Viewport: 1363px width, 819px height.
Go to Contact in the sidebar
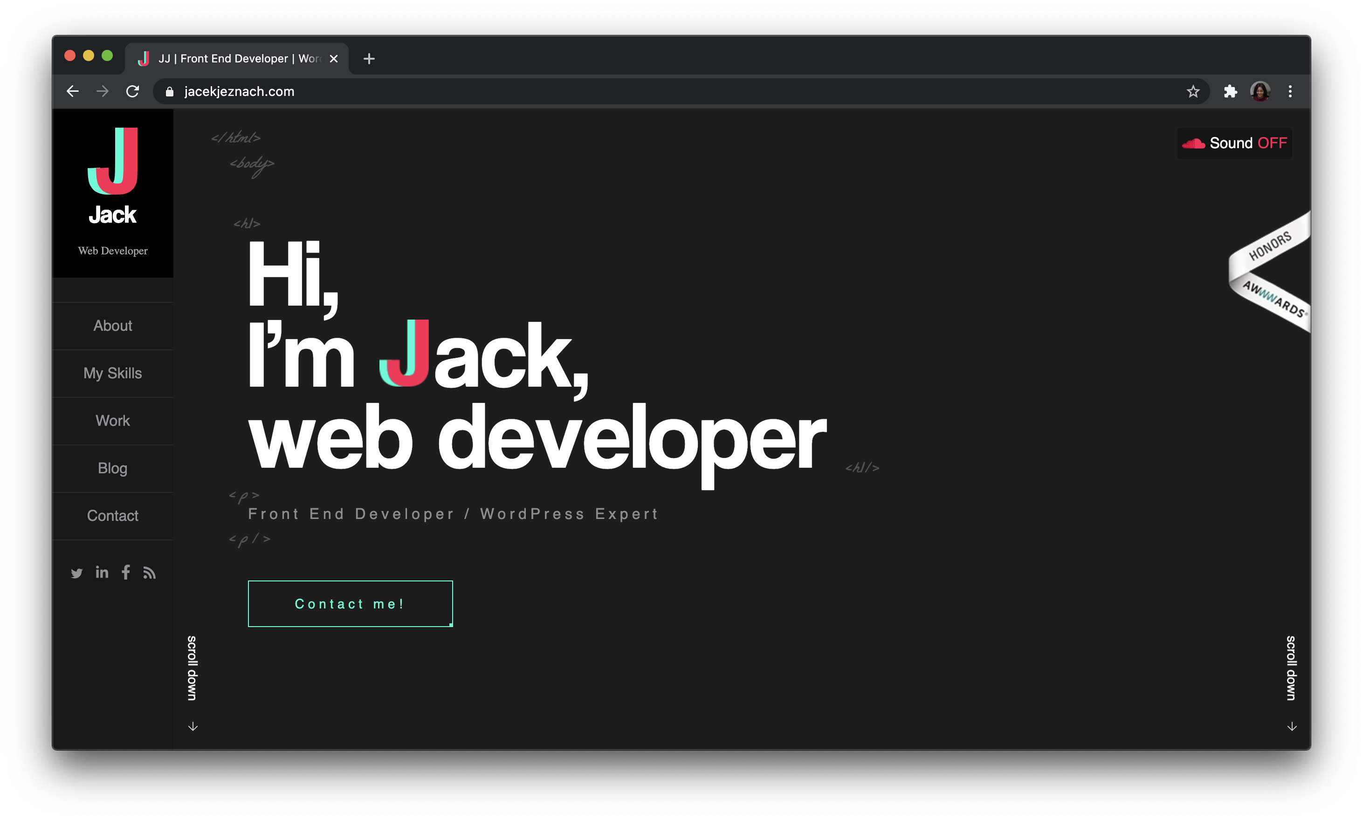click(x=113, y=515)
